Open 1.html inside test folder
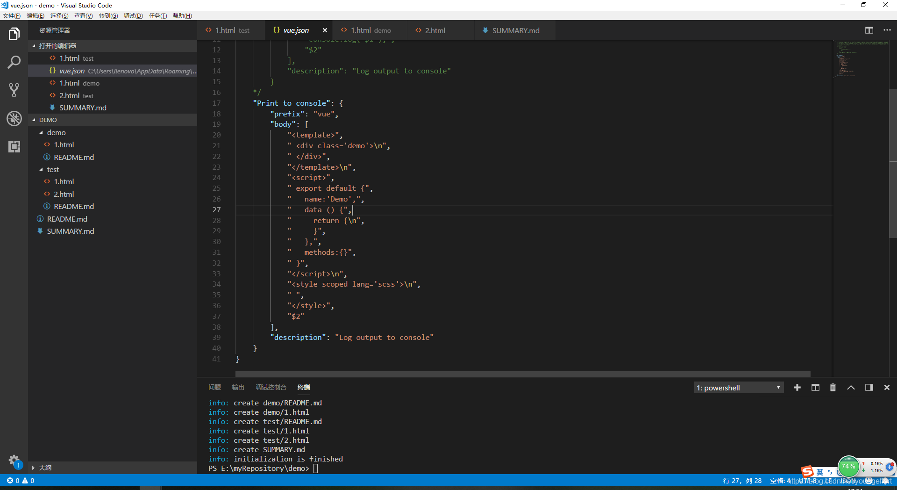The width and height of the screenshot is (897, 490). pyautogui.click(x=113, y=181)
